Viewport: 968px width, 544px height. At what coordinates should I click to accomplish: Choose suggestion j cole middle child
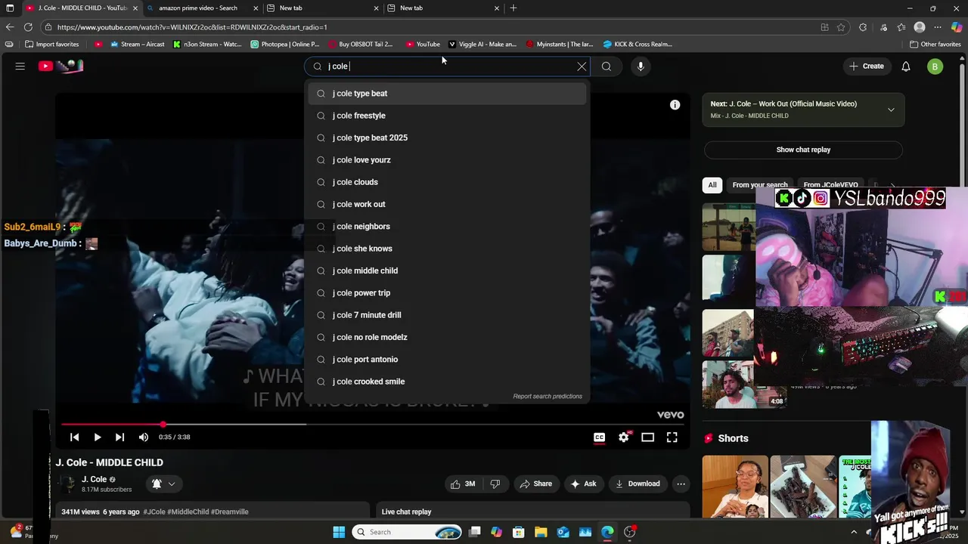[x=447, y=270]
